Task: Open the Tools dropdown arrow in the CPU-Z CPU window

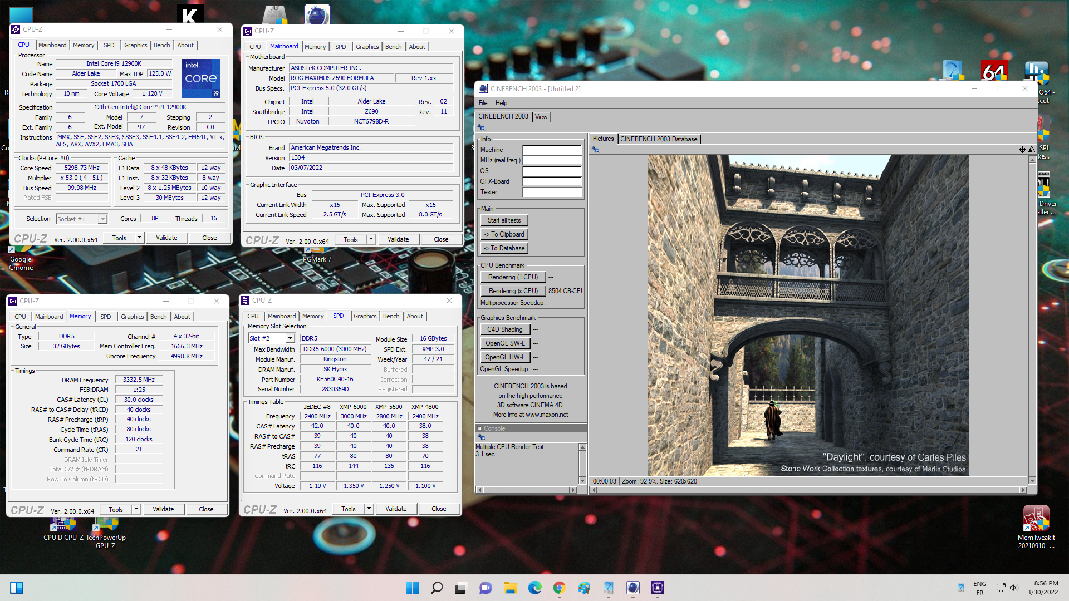Action: (139, 238)
